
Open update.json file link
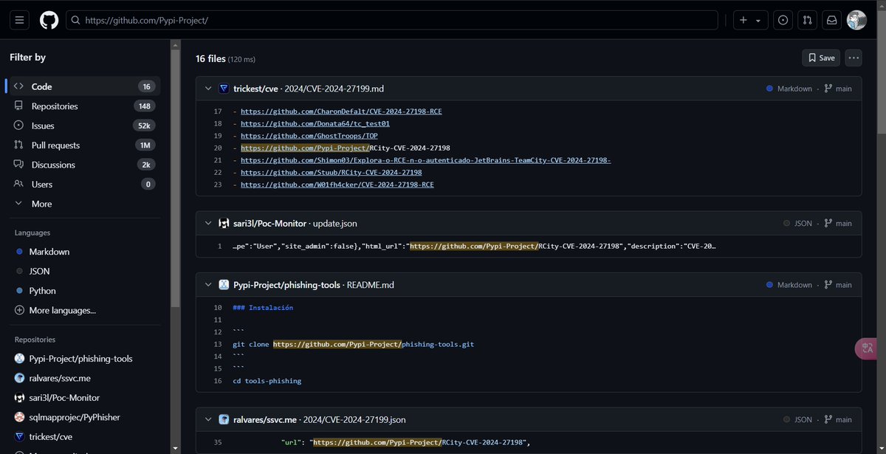tap(335, 223)
